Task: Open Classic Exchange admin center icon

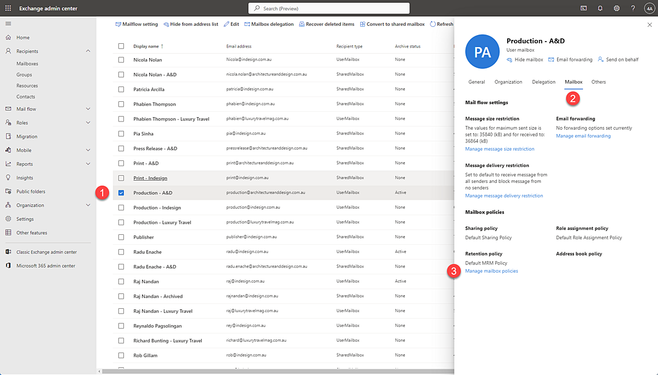Action: tap(8, 252)
